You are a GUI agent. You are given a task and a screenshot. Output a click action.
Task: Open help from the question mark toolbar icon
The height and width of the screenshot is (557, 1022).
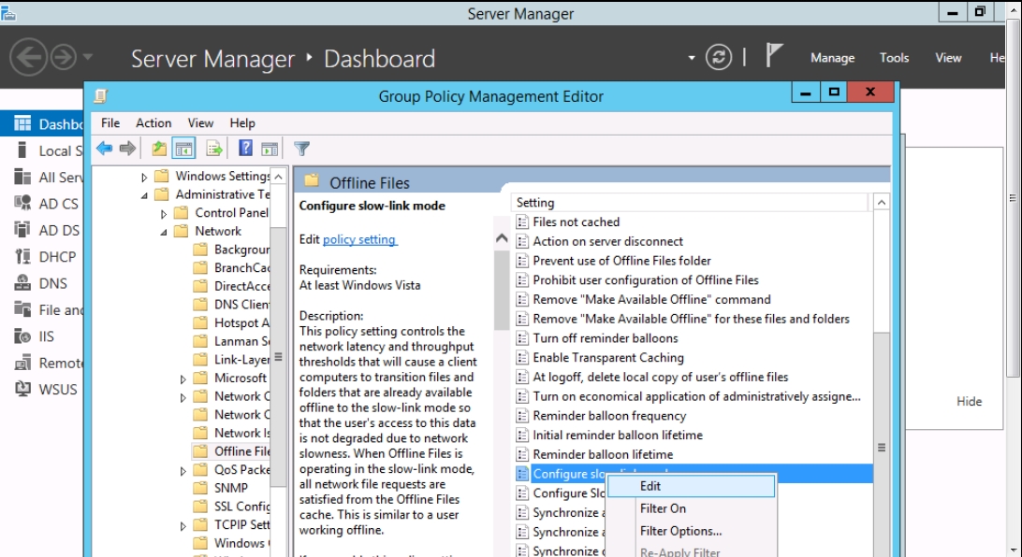pos(245,149)
